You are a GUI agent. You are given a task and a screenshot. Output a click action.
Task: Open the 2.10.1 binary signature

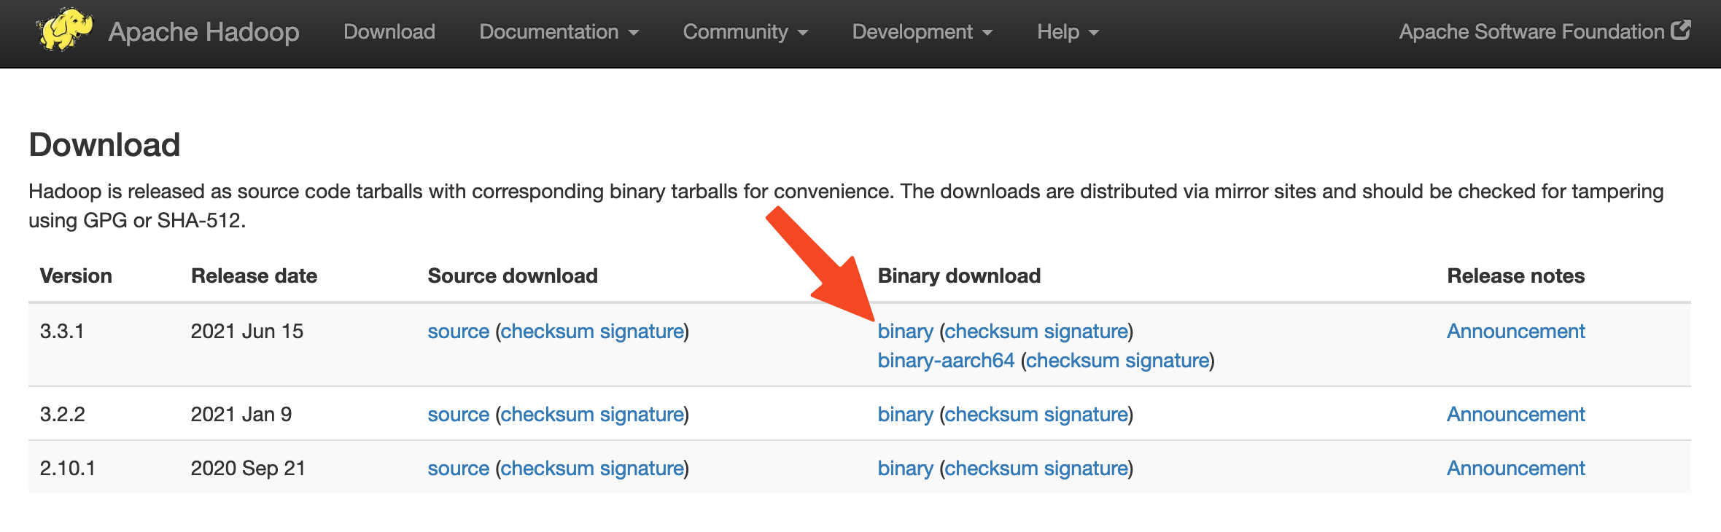[1087, 469]
